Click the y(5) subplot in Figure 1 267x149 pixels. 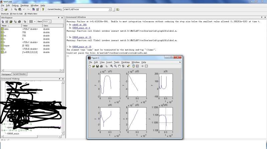[137, 119]
